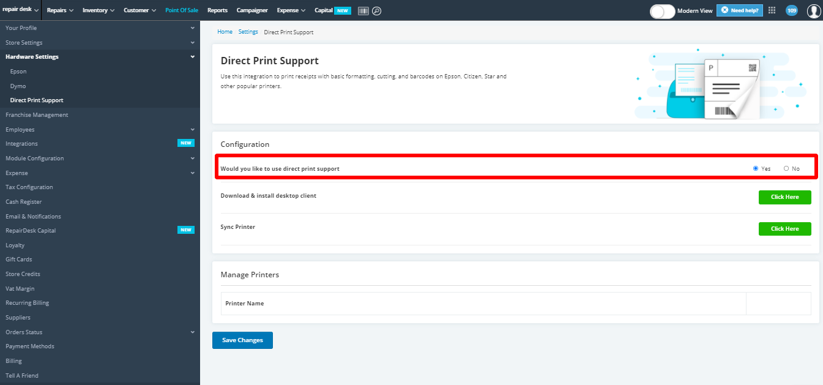Expand Your Profile in sidebar
Screen dimensions: 823x385
click(x=100, y=28)
